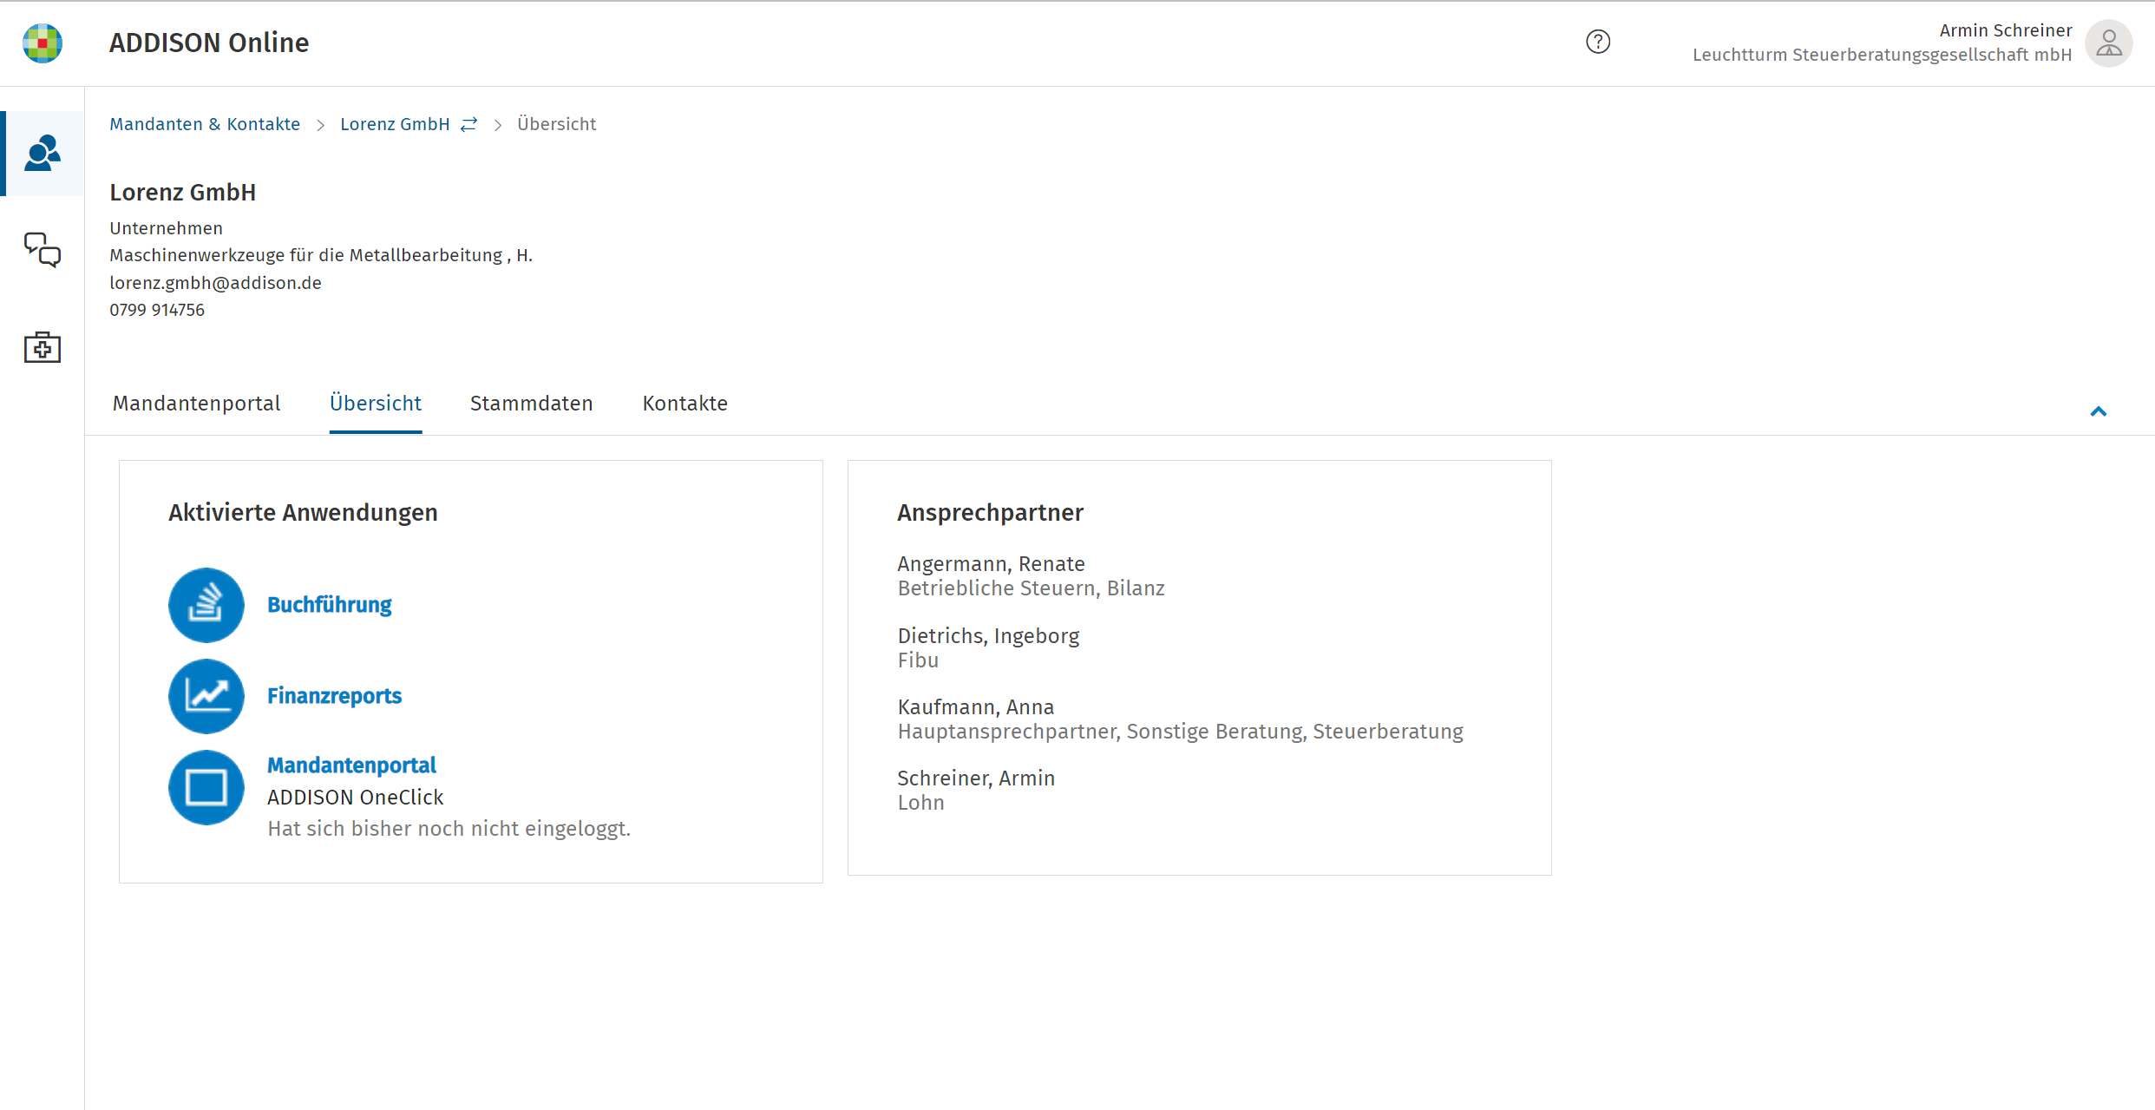
Task: Select the Mandanten & Kontakte sidebar icon
Action: point(43,153)
